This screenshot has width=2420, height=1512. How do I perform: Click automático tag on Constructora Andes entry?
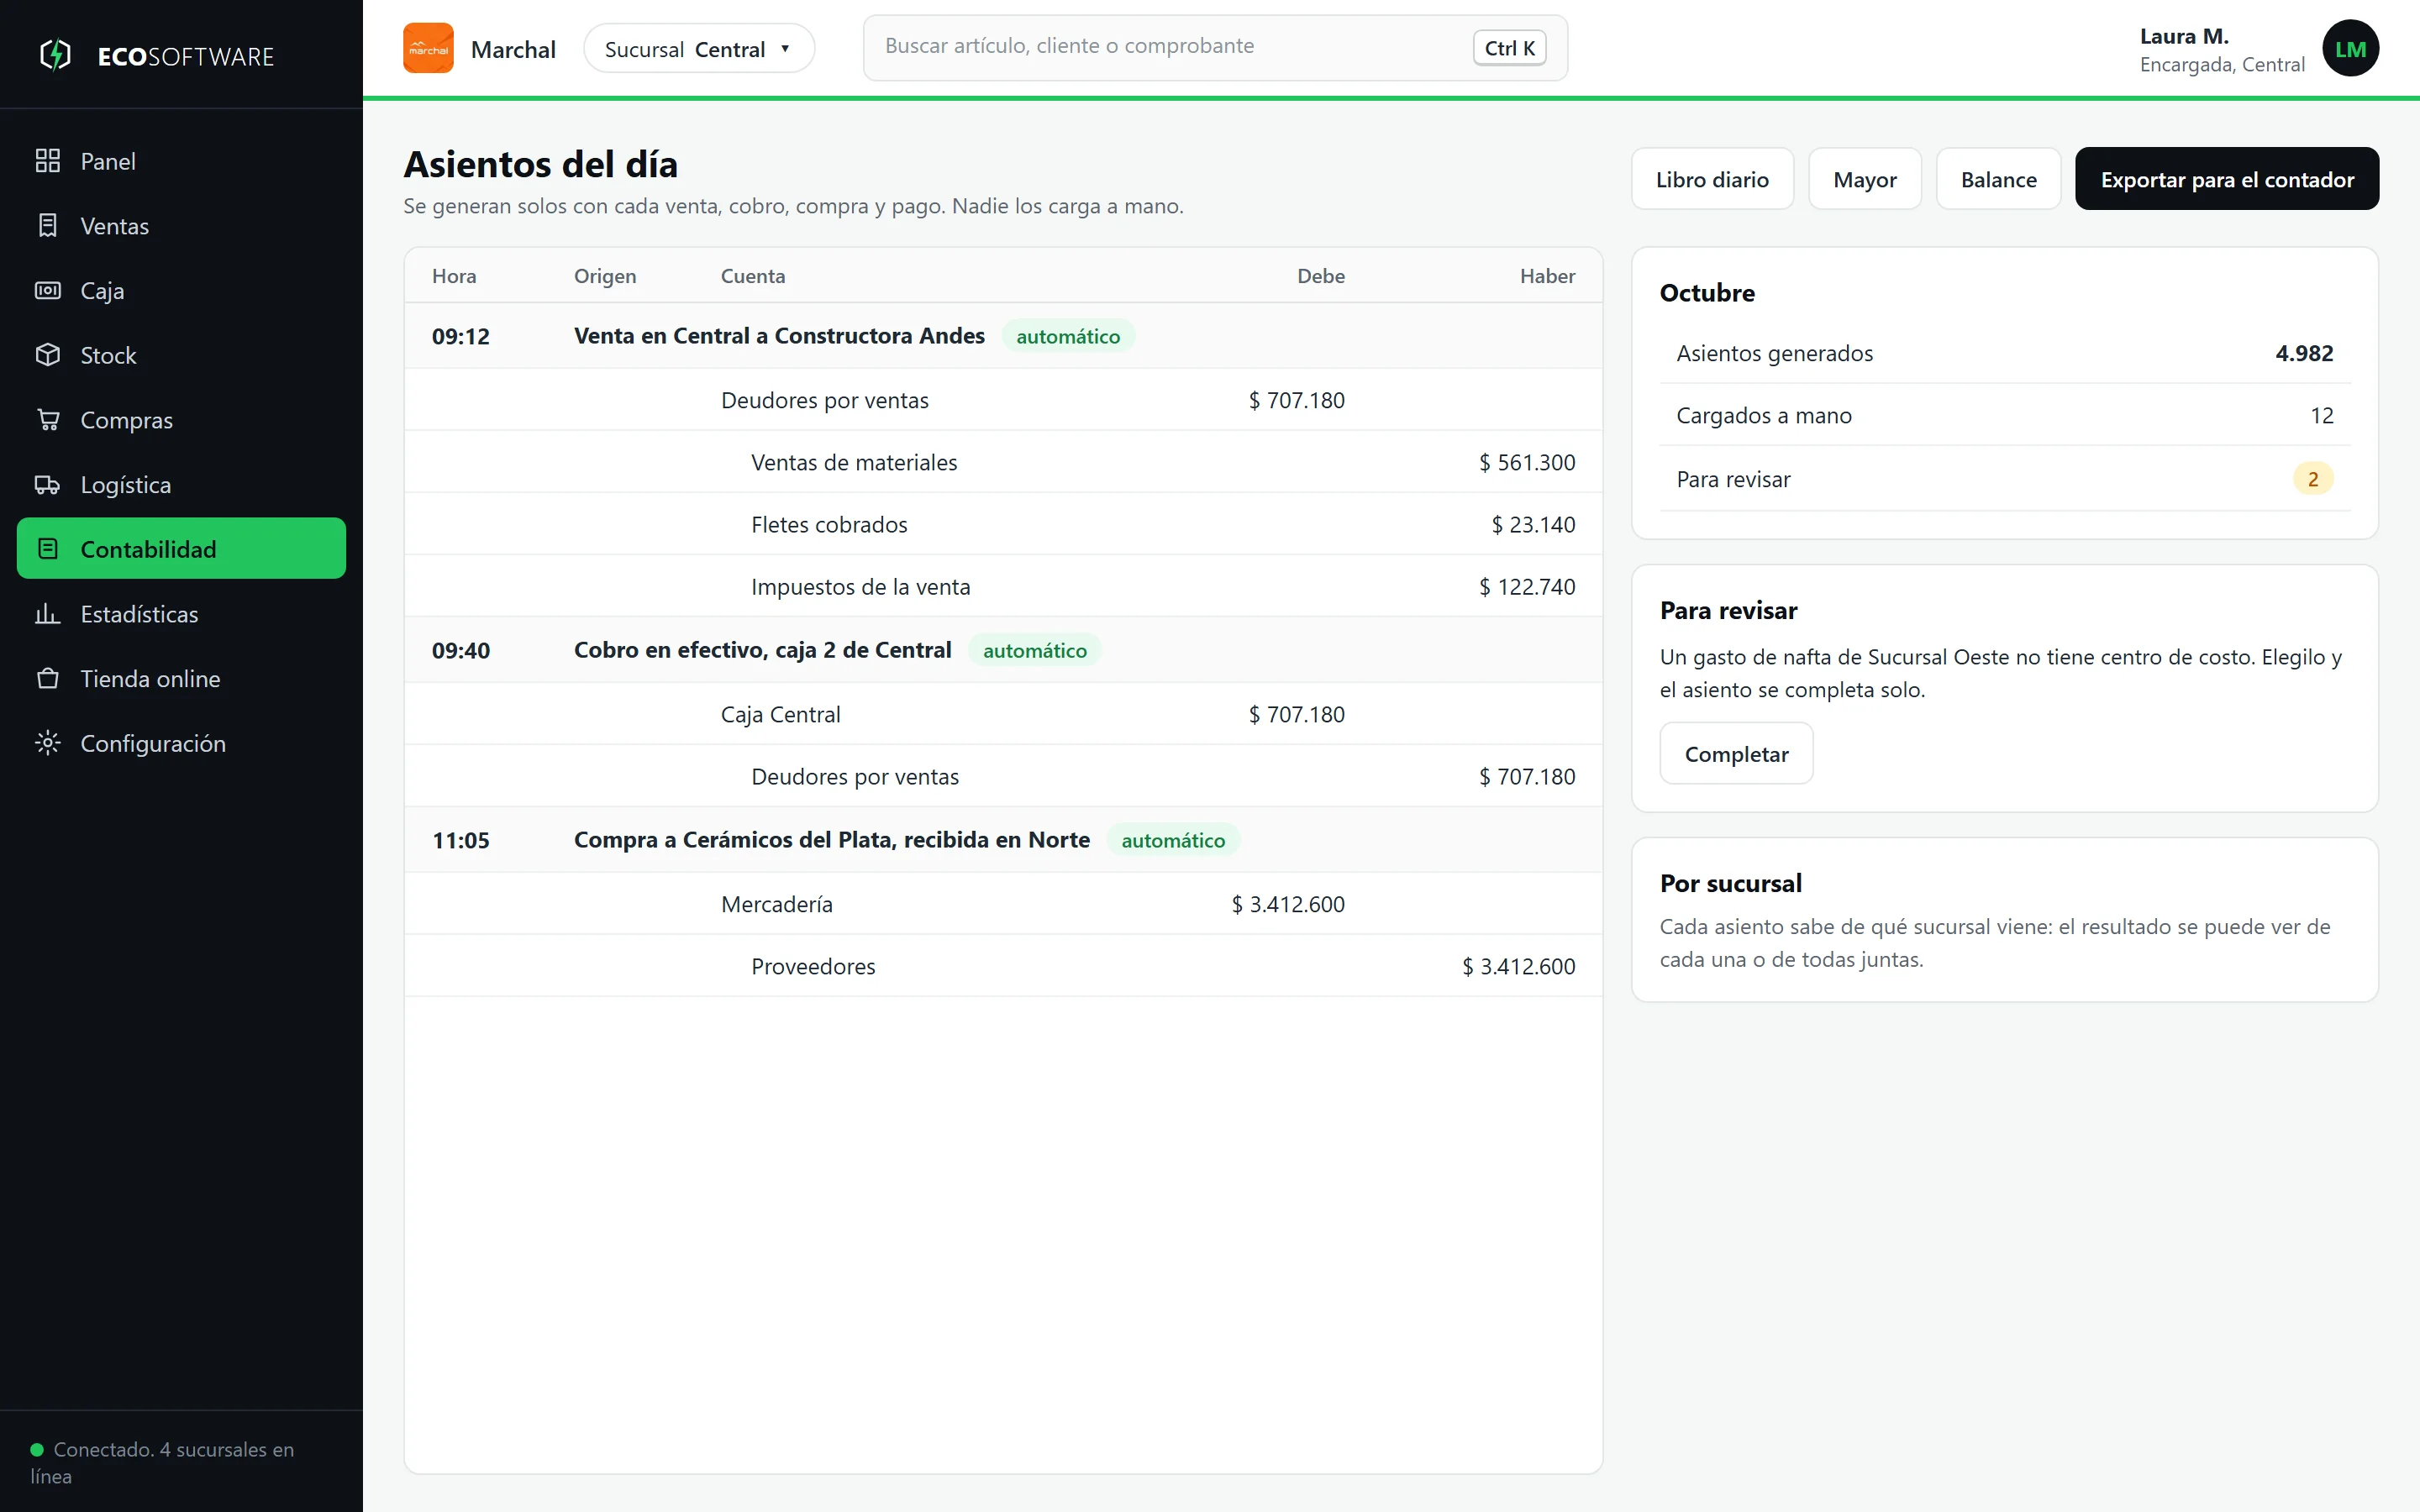[x=1068, y=337]
